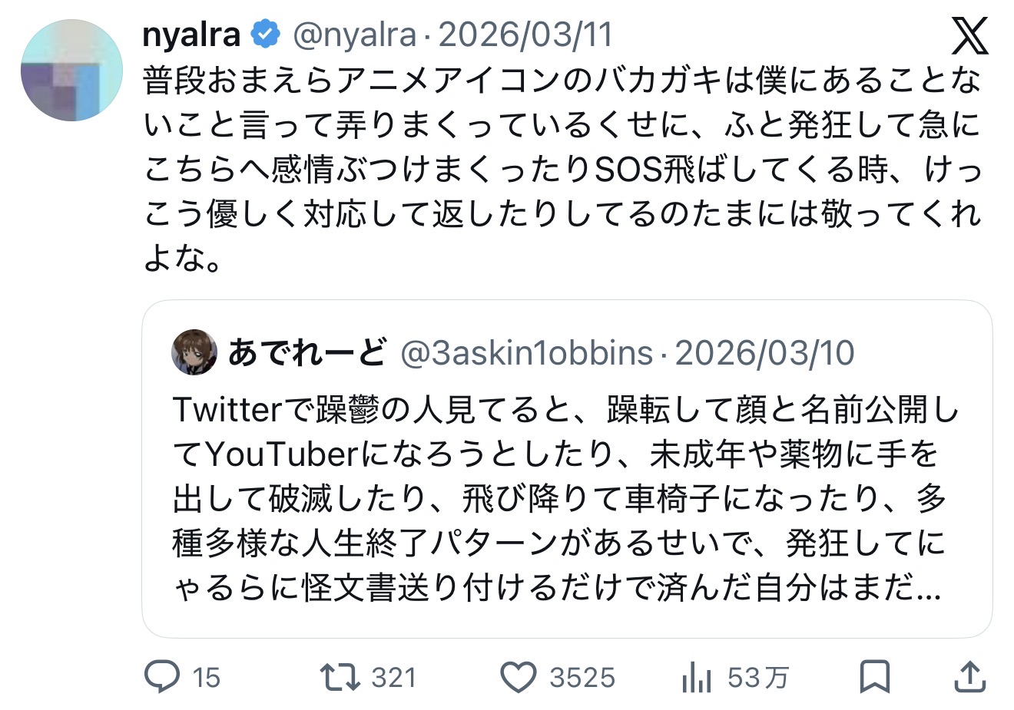Open the @3askin1obbins handle
The height and width of the screenshot is (710, 1014).
[x=527, y=352]
